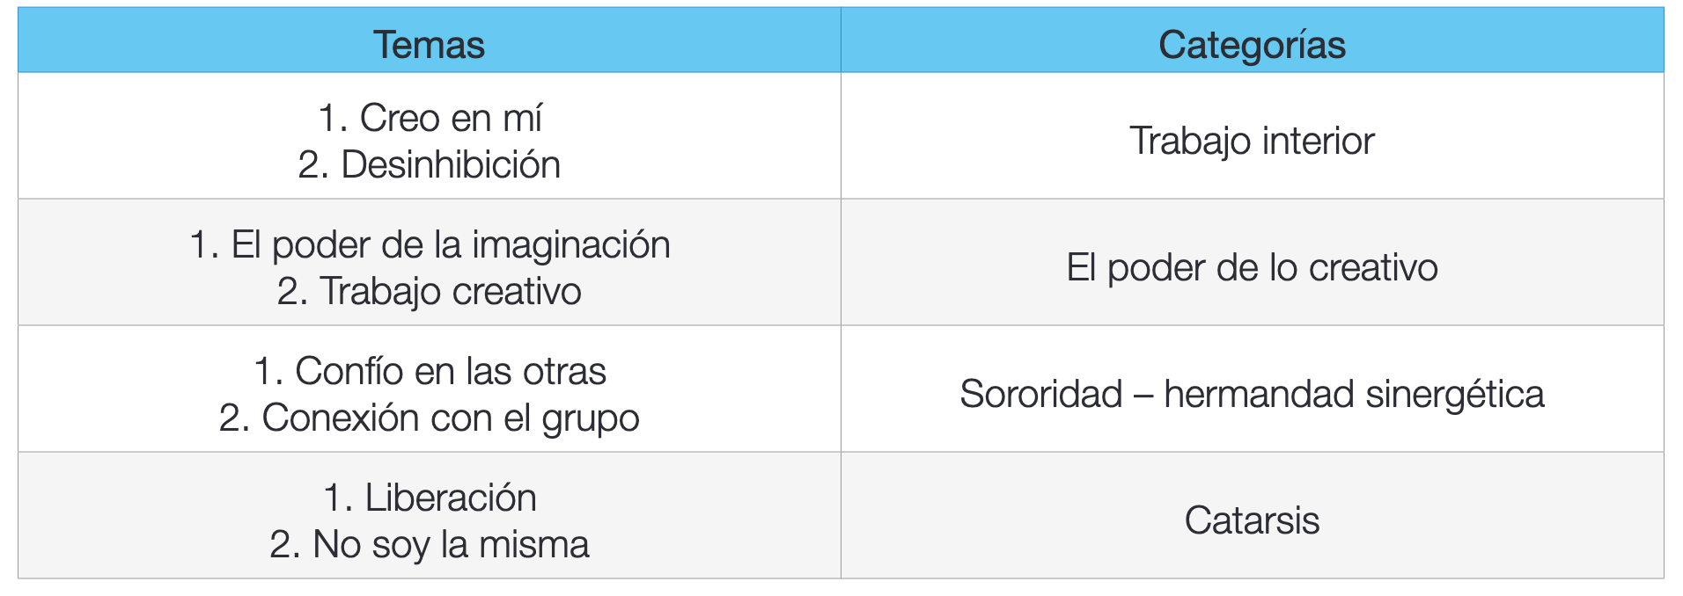Screen dimensions: 1683x596
Task: Click the "No soy la misma" line
Action: pyautogui.click(x=430, y=544)
